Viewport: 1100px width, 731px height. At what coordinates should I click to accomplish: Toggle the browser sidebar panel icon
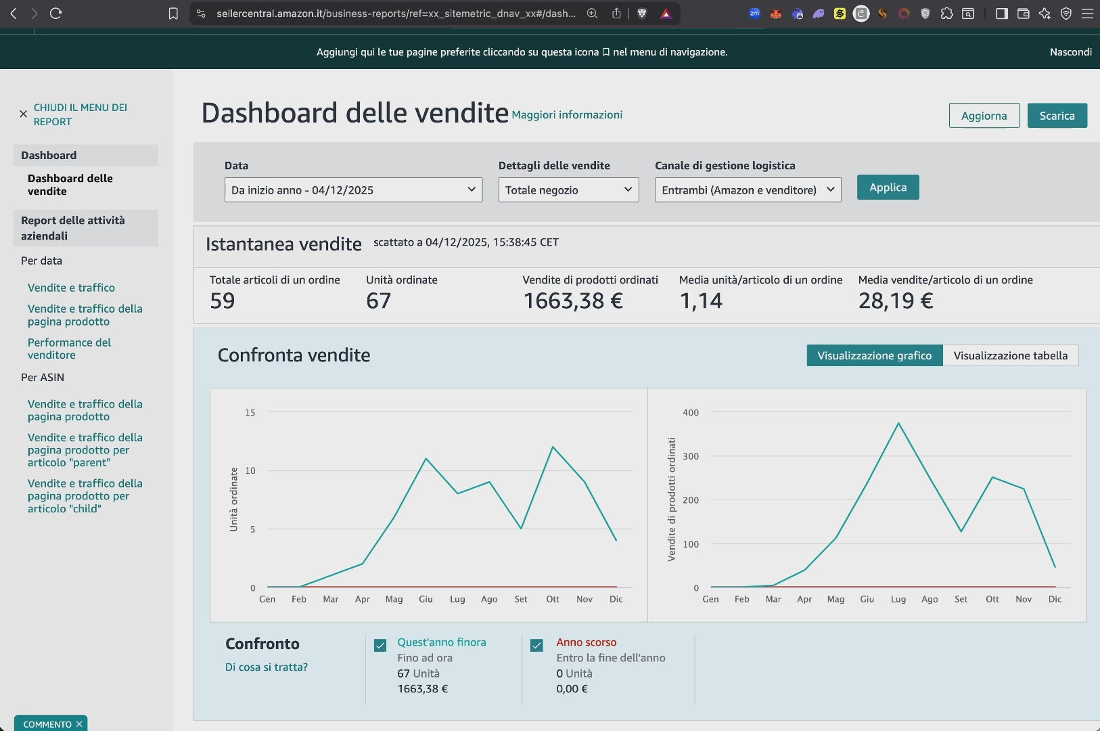click(x=1002, y=14)
